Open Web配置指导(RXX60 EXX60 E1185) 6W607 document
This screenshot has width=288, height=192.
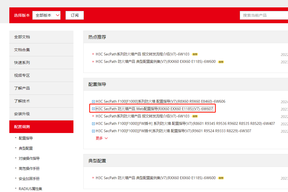(155, 109)
